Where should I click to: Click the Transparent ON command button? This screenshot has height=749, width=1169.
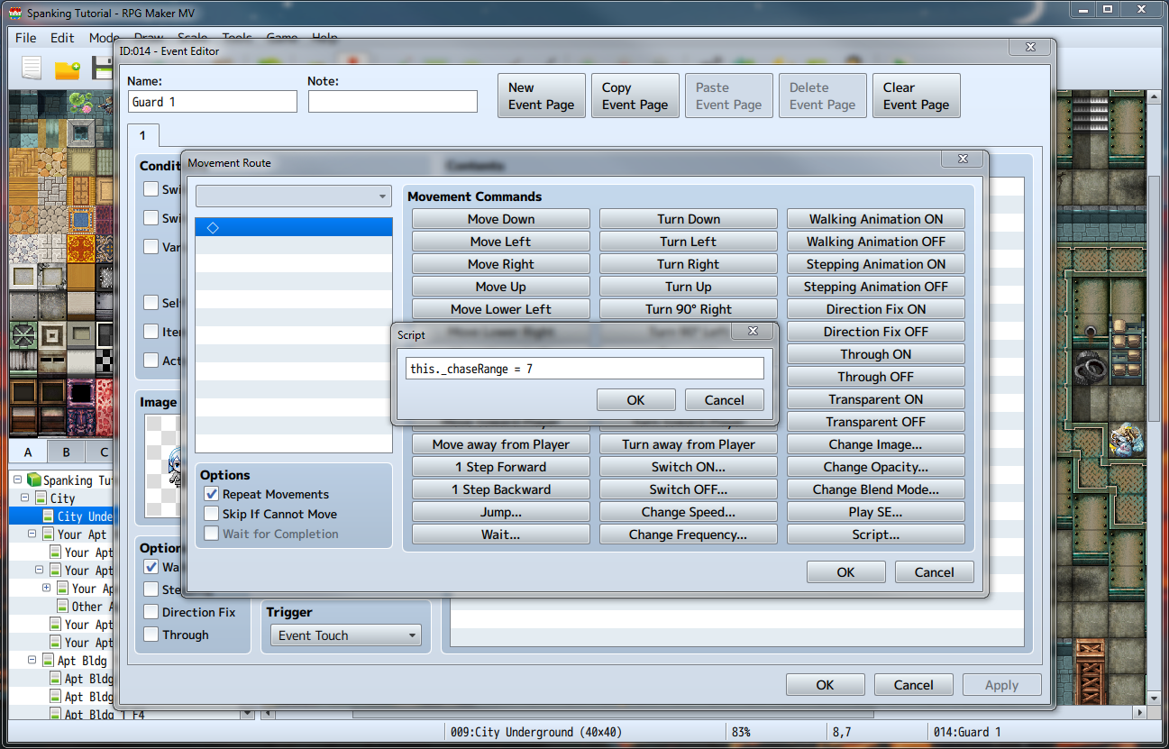coord(876,399)
